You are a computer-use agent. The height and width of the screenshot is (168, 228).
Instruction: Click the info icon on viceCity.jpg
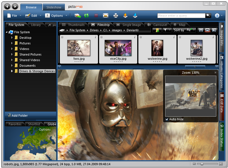click(135, 37)
